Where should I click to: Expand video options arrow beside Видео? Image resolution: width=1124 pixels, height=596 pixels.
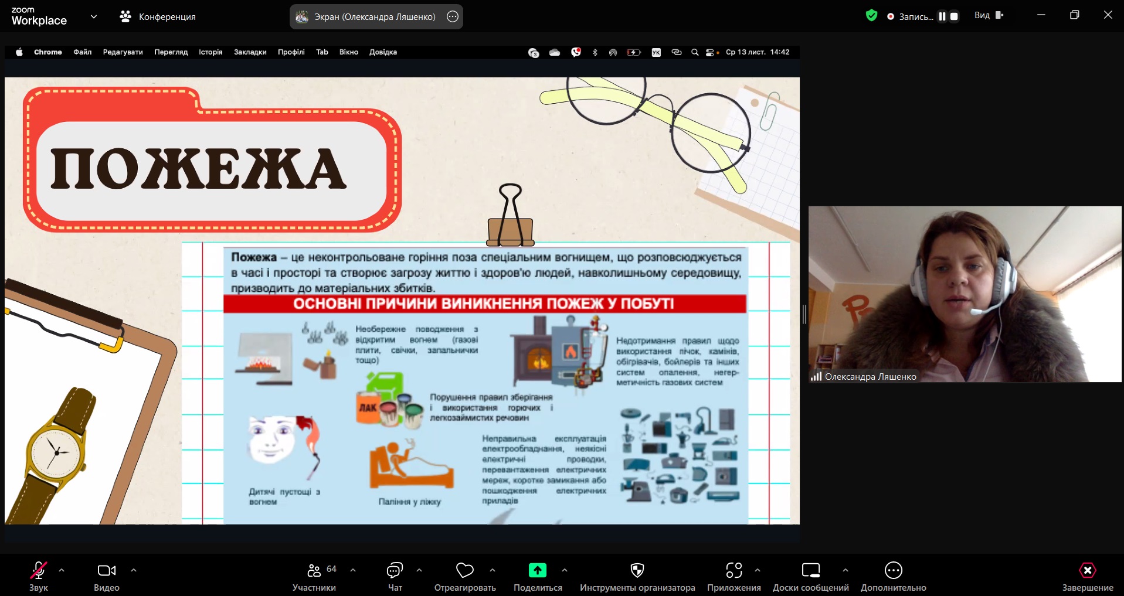point(134,570)
